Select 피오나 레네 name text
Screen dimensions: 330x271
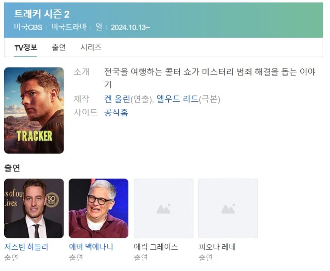pos(217,247)
